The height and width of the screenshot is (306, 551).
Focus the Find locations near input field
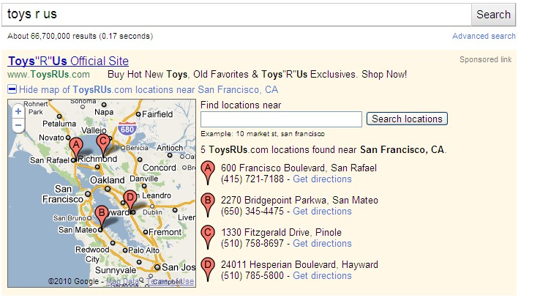[x=281, y=119]
